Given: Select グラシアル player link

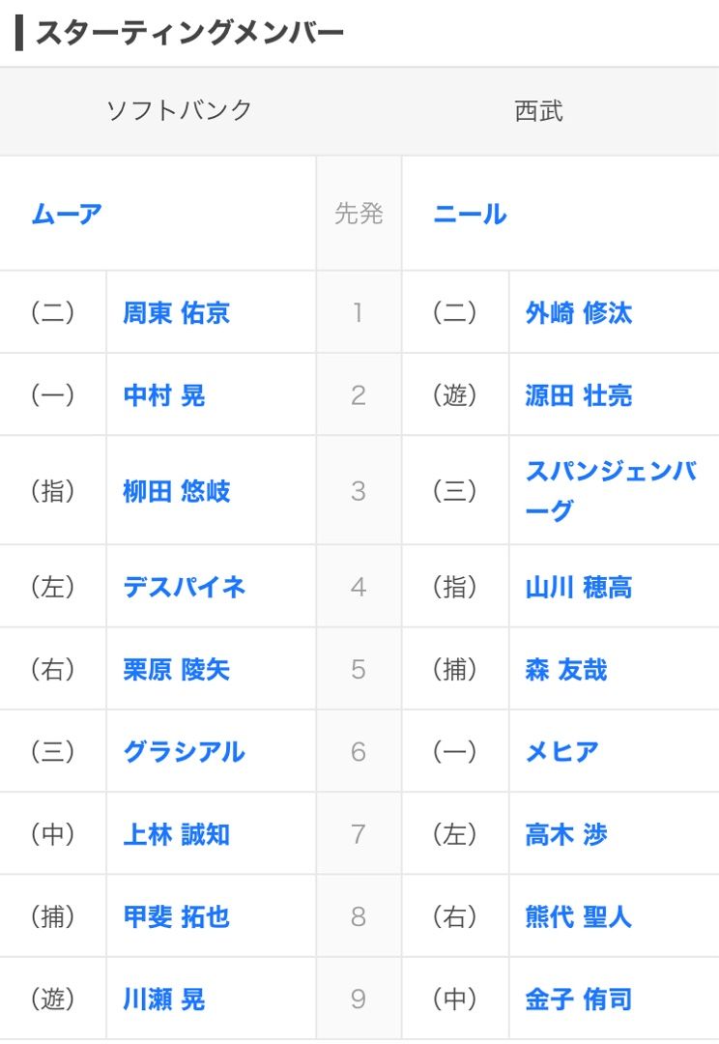Looking at the screenshot, I should click(185, 752).
